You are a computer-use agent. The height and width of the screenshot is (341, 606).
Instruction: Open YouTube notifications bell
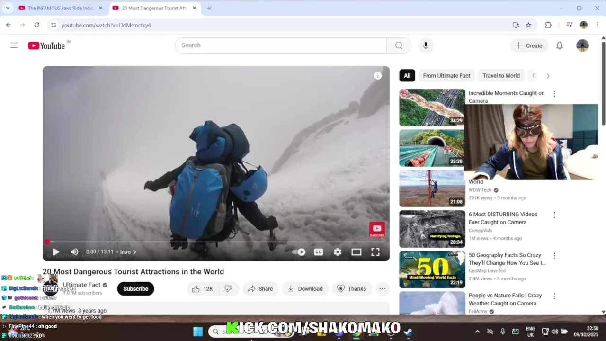(x=560, y=45)
